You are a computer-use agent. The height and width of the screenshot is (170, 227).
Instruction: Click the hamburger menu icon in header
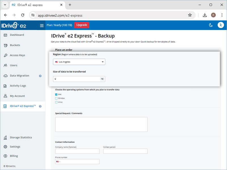(x=42, y=25)
